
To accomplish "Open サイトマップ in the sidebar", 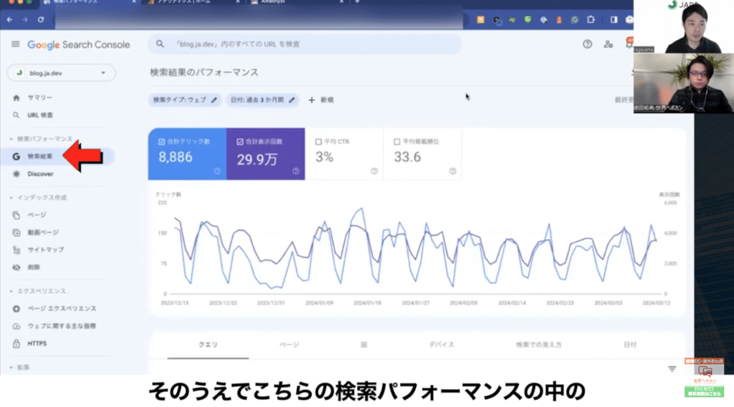I will tap(46, 250).
